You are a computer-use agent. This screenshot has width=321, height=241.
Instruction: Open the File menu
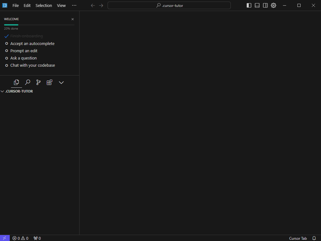click(15, 6)
